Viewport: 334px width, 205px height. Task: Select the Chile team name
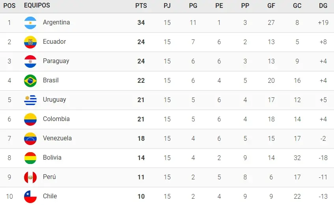click(x=50, y=196)
